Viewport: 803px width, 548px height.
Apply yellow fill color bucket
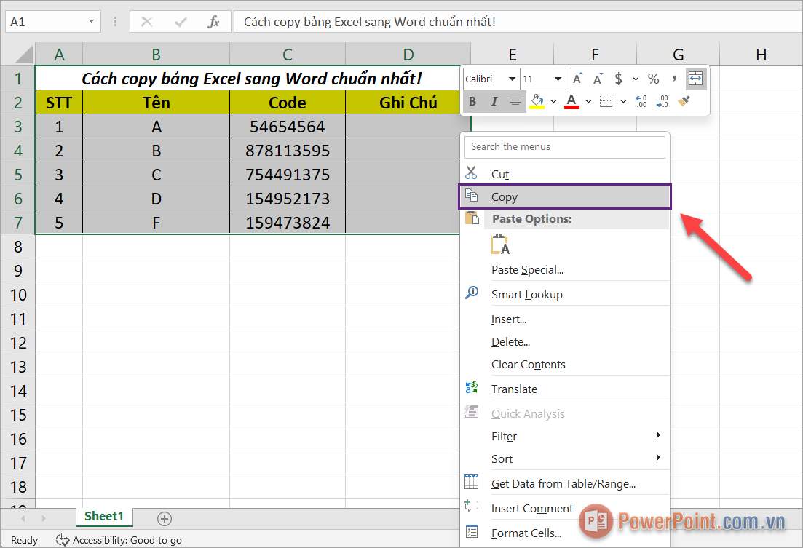pos(537,101)
